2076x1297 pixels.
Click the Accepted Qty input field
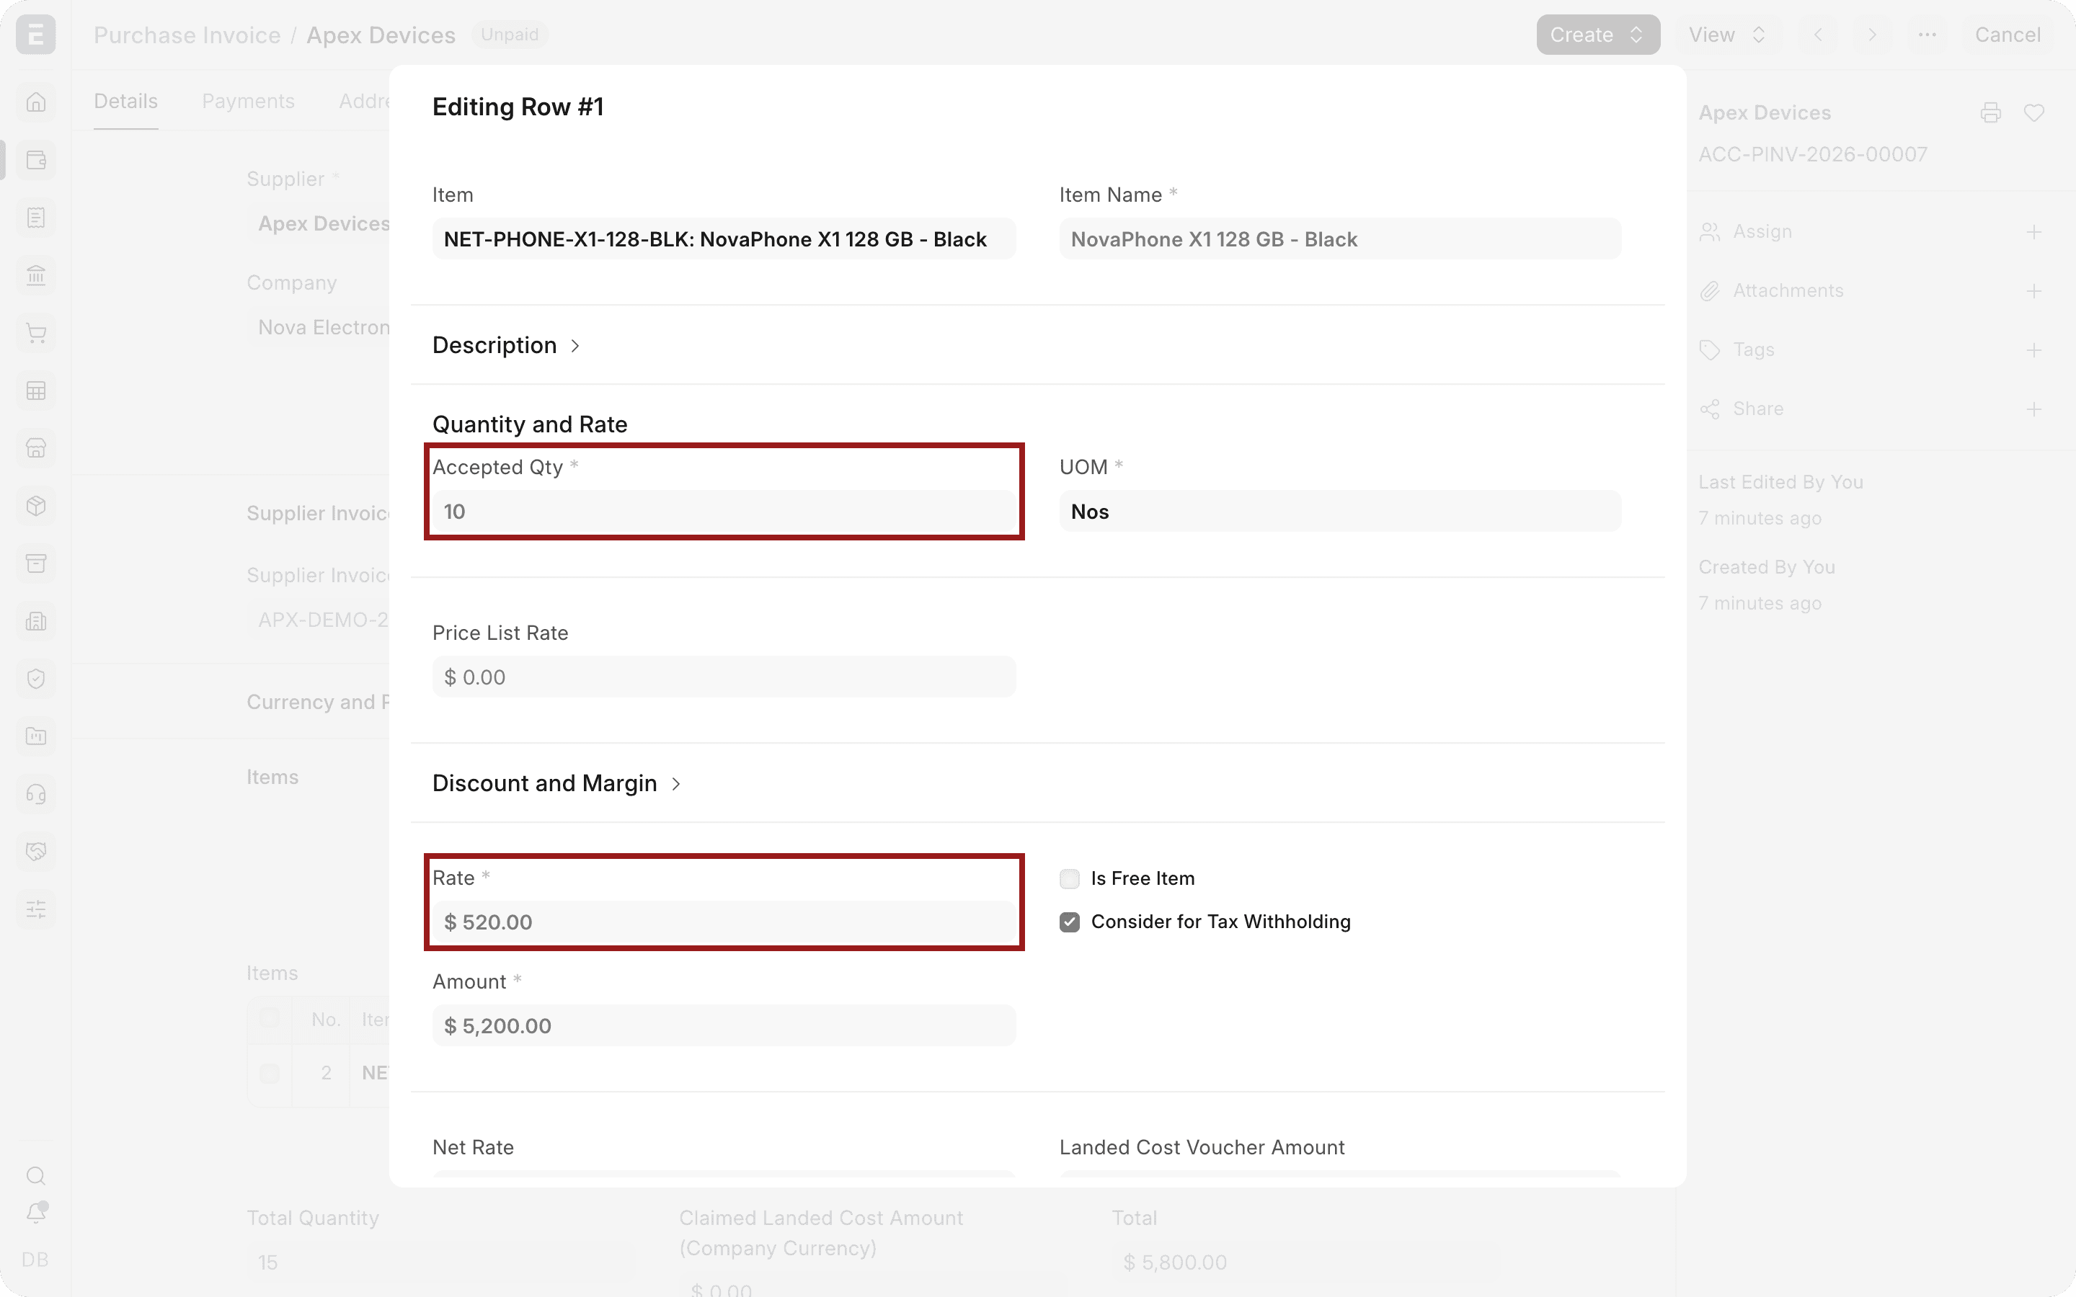(x=724, y=512)
